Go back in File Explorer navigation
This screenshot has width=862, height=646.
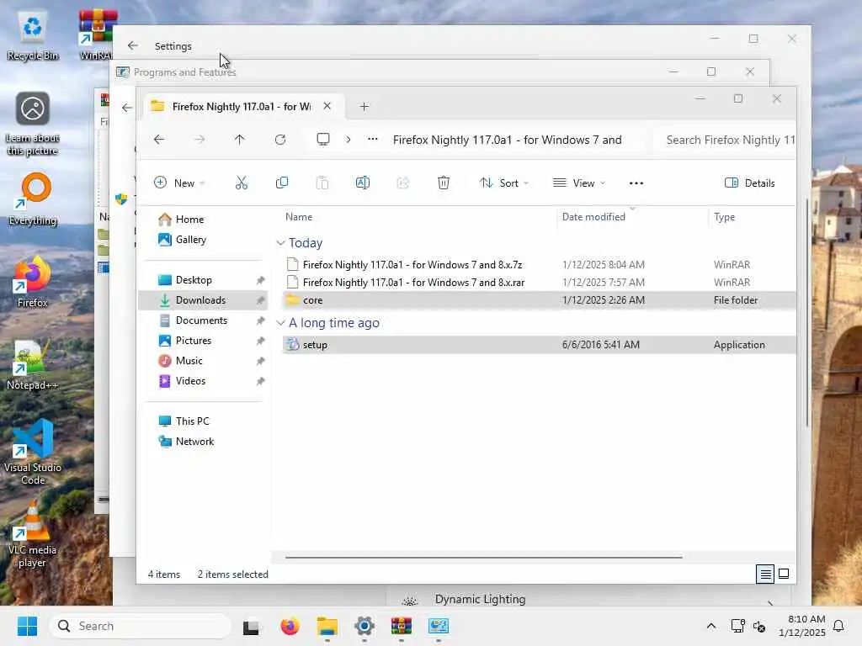tap(159, 140)
